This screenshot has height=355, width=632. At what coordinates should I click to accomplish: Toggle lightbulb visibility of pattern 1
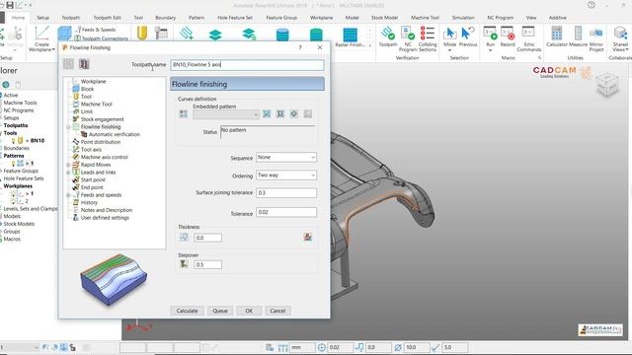click(x=13, y=164)
